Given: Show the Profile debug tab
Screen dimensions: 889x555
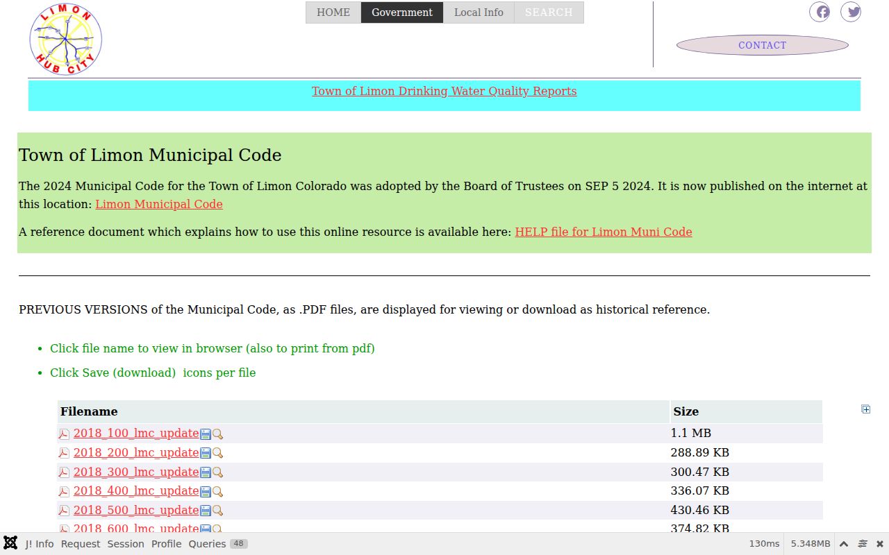Looking at the screenshot, I should tap(167, 544).
